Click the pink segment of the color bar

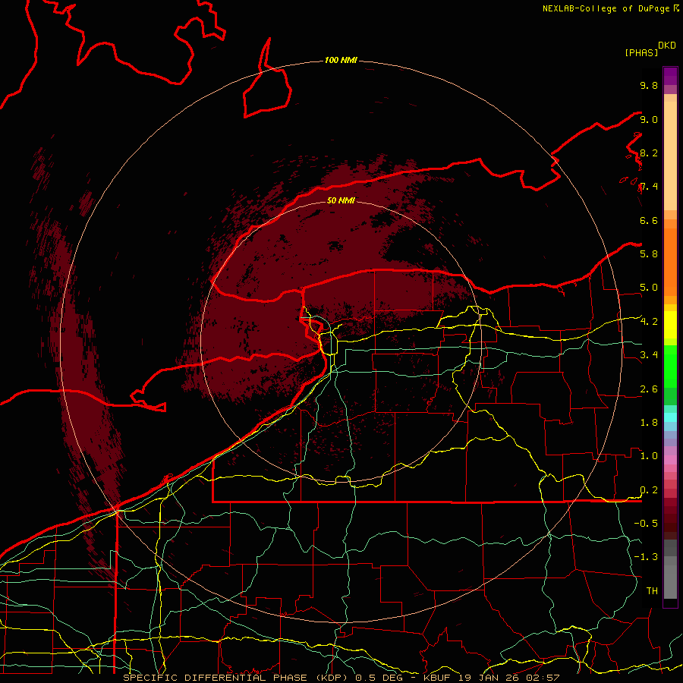(670, 460)
